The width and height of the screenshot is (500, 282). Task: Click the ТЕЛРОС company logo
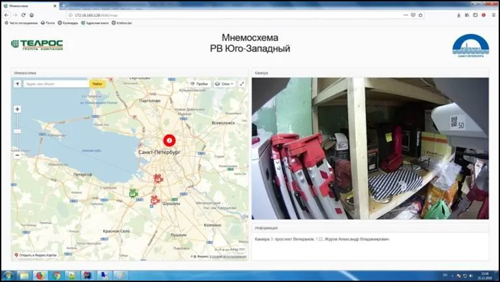tap(37, 45)
